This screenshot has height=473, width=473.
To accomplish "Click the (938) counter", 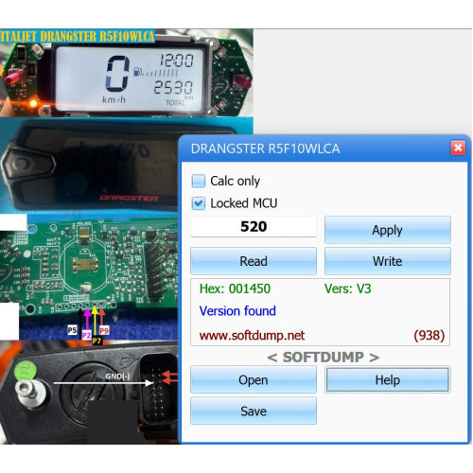I will point(429,335).
